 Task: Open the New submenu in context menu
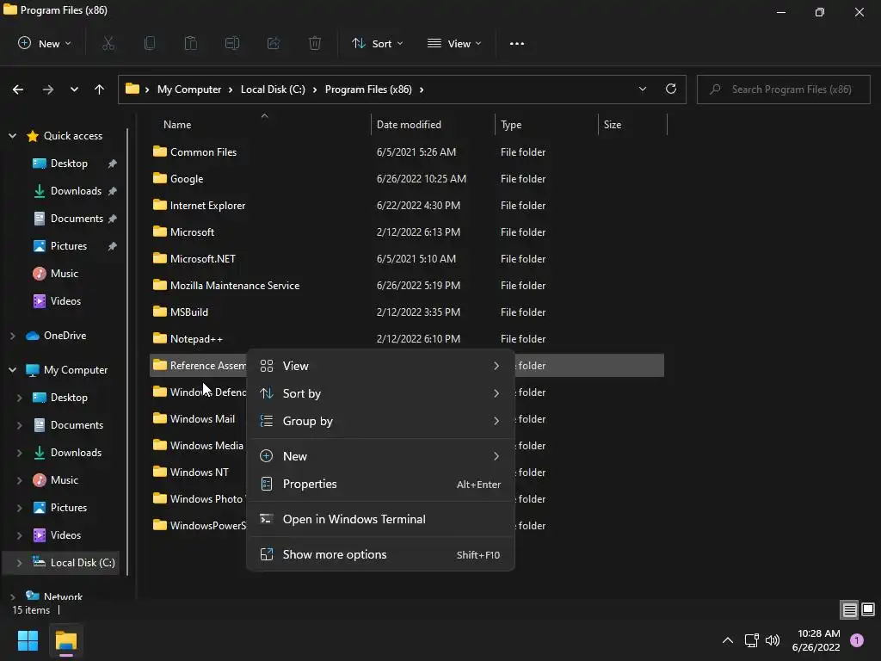click(x=380, y=456)
